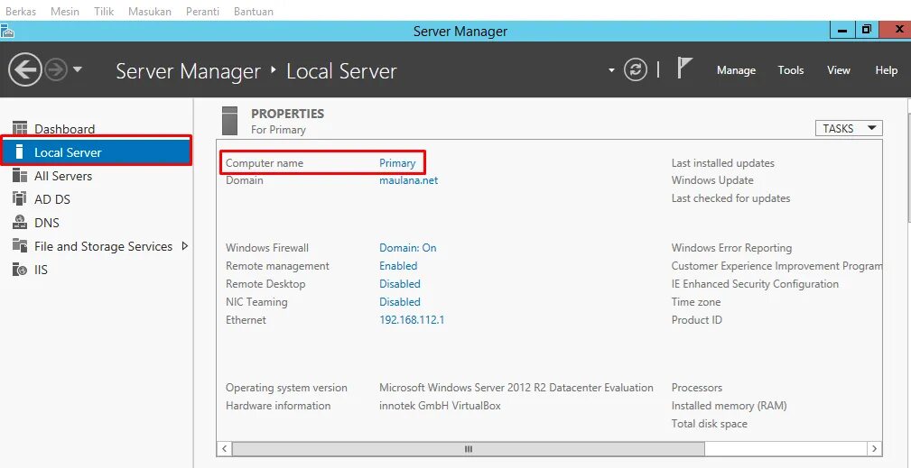Open the Masukan menu in the VirtualBox menu bar

tap(150, 12)
